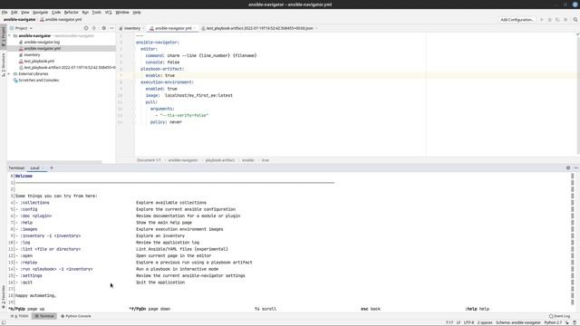
Task: Click project panel horizontal scrollbar
Action: pyautogui.click(x=54, y=162)
